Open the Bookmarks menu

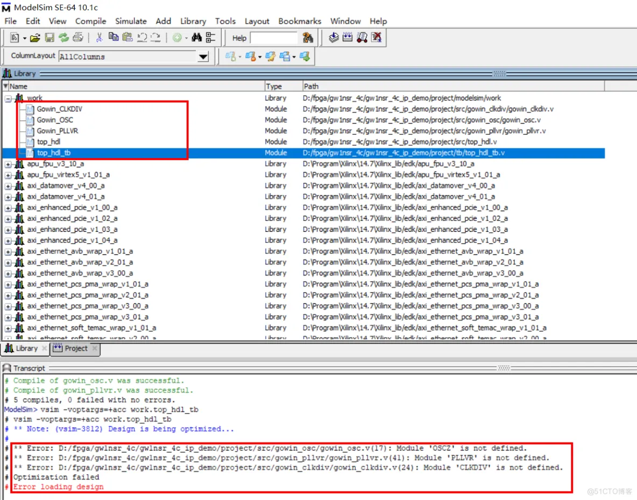pos(300,21)
